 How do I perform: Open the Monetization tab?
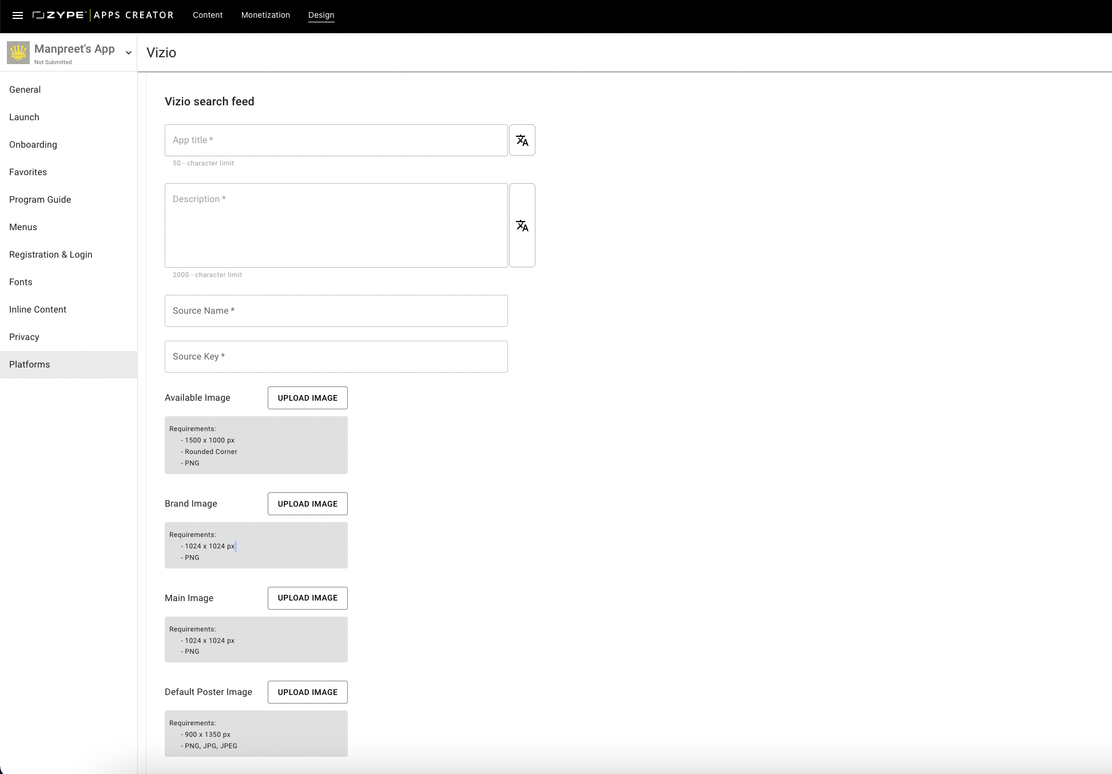265,15
